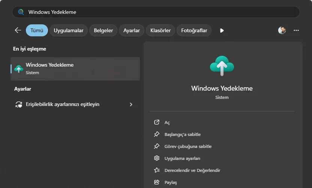This screenshot has width=312, height=188.
Task: Open the user profile avatar
Action: [x=282, y=30]
